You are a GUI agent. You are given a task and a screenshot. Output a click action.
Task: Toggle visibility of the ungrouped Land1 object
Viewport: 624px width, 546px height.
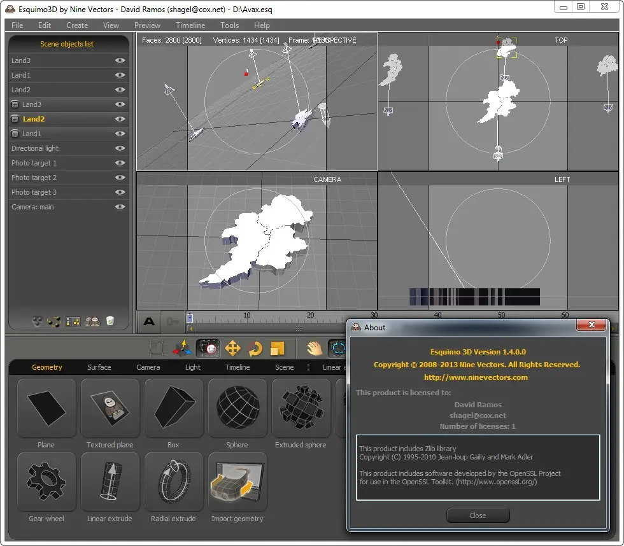pos(120,75)
